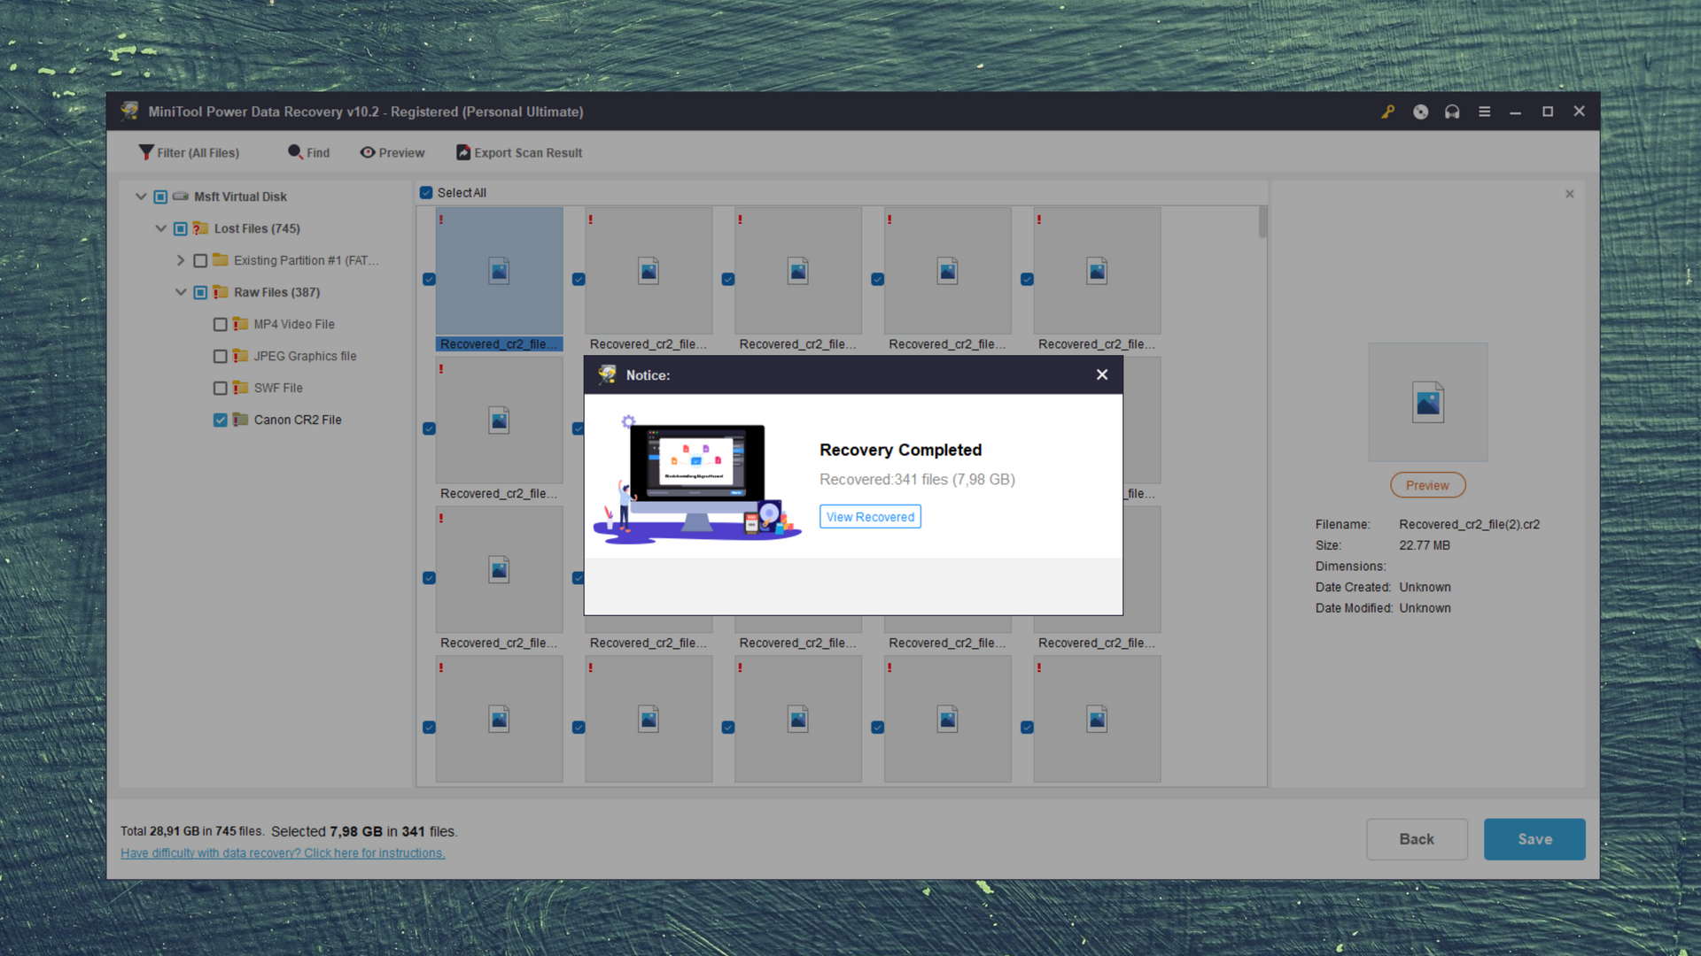This screenshot has width=1701, height=956.
Task: Open the data recovery instructions link
Action: [x=283, y=853]
